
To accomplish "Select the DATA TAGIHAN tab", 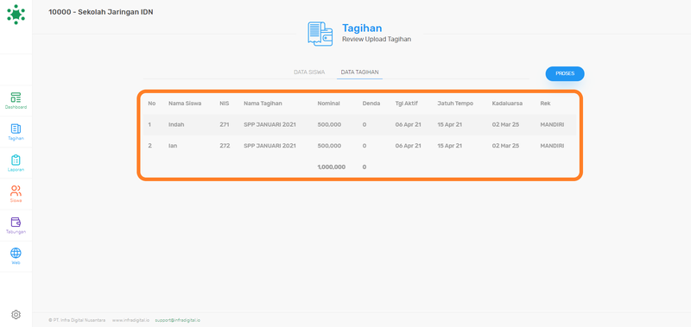I will pos(359,72).
